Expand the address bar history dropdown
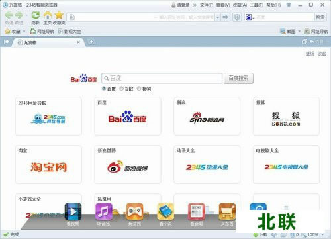Image resolution: width=331 pixels, height=239 pixels. click(x=218, y=17)
